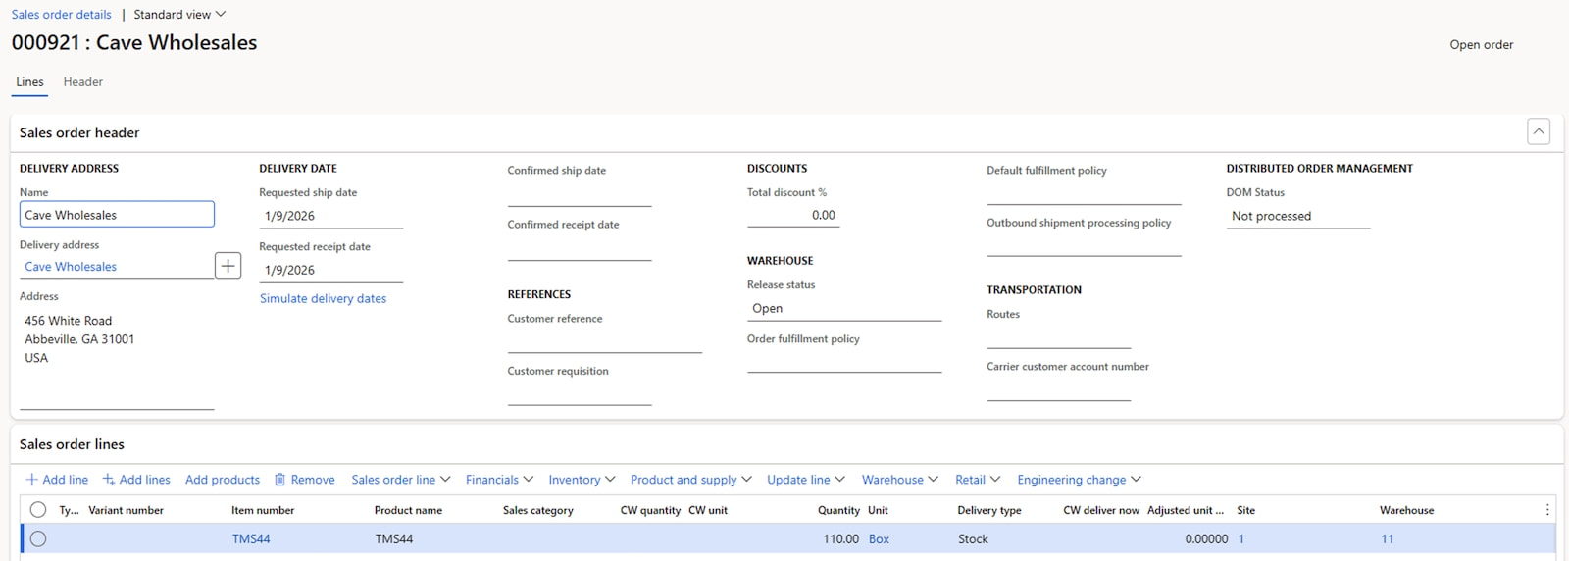
Task: Click Add line with plus icon
Action: tap(57, 480)
